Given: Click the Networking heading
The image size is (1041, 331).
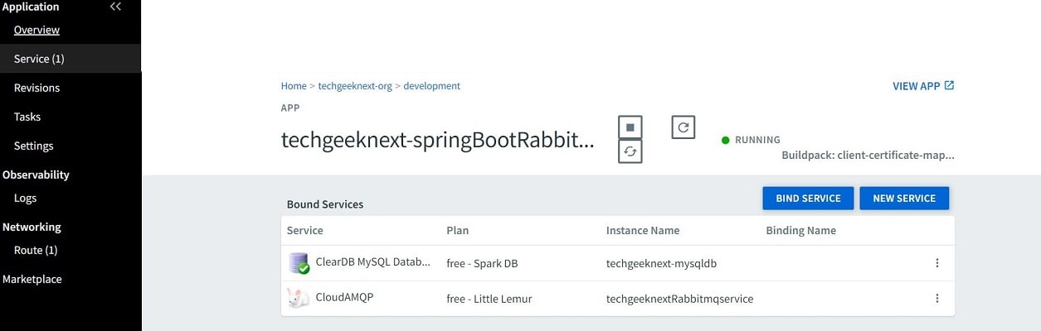Looking at the screenshot, I should (x=32, y=227).
